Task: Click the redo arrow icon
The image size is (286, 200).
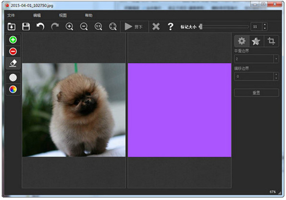Action: point(55,27)
